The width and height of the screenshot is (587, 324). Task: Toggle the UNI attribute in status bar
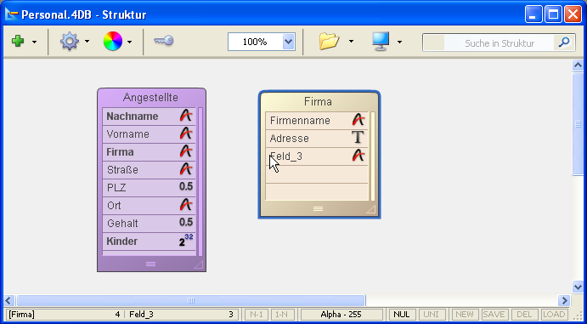click(432, 315)
